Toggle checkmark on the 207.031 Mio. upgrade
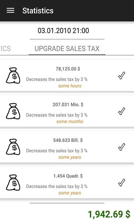The height and width of the screenshot is (224, 134). pyautogui.click(x=122, y=111)
